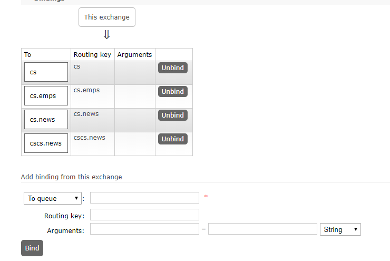The height and width of the screenshot is (261, 390).
Task: Unbind the cs.news queue binding
Action: tap(172, 115)
